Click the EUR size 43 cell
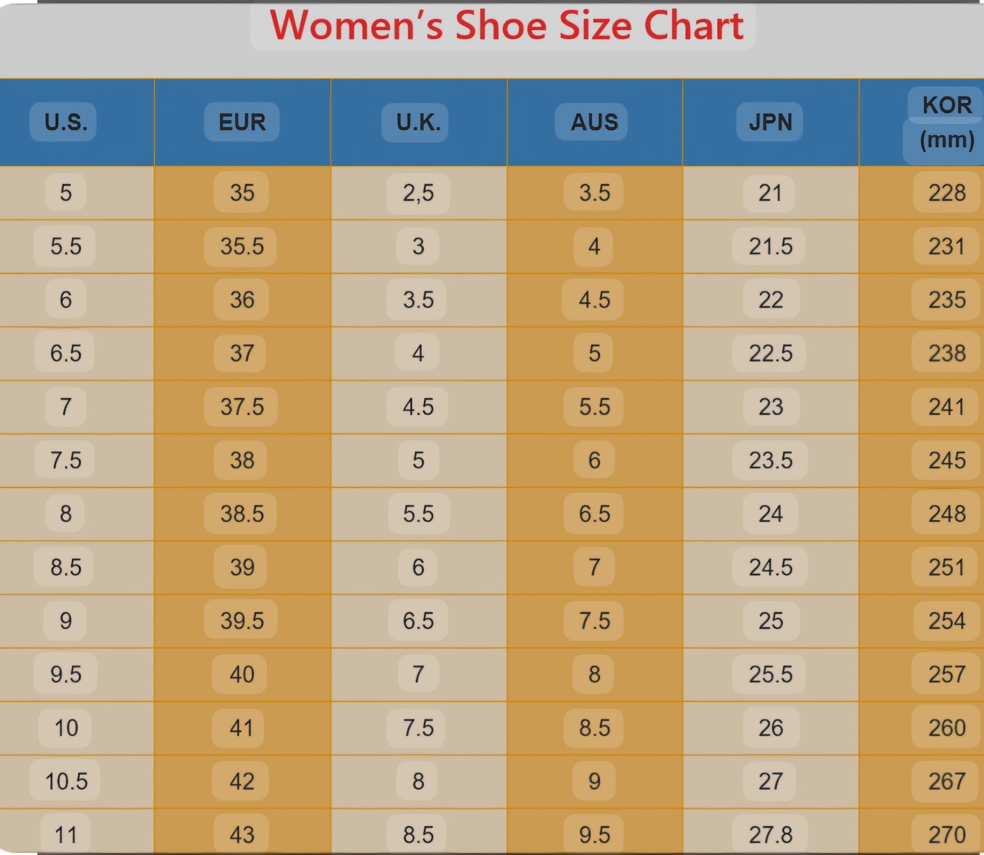The height and width of the screenshot is (855, 984). (242, 834)
